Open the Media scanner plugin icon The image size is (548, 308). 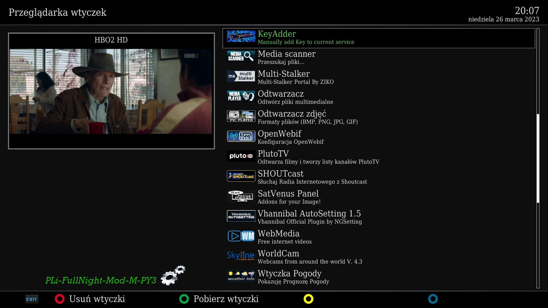[x=241, y=56]
